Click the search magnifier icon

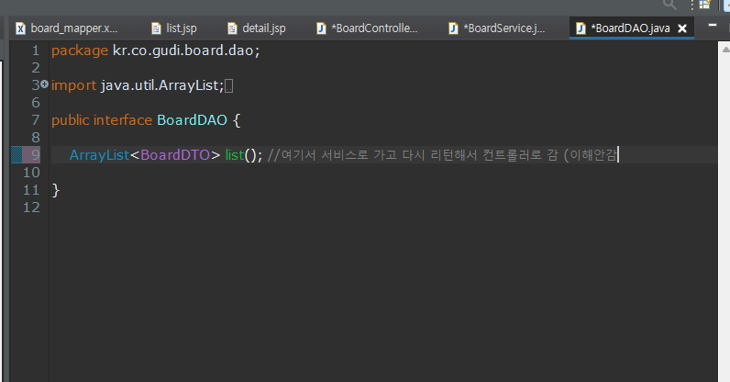(669, 5)
